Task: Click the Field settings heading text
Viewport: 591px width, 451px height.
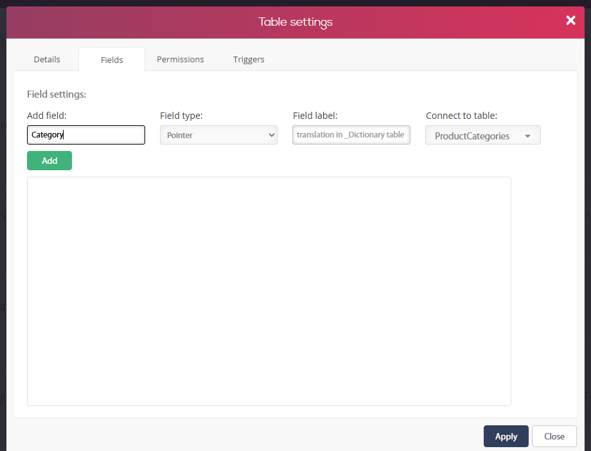Action: click(57, 94)
